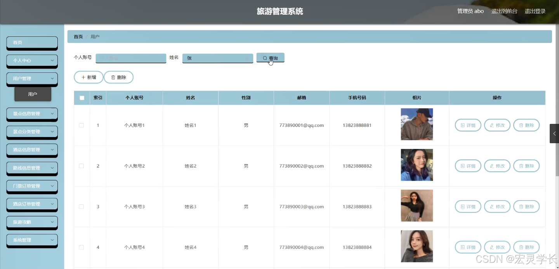Select the 用户 submenu item in the sidebar
This screenshot has width=559, height=269.
33,94
